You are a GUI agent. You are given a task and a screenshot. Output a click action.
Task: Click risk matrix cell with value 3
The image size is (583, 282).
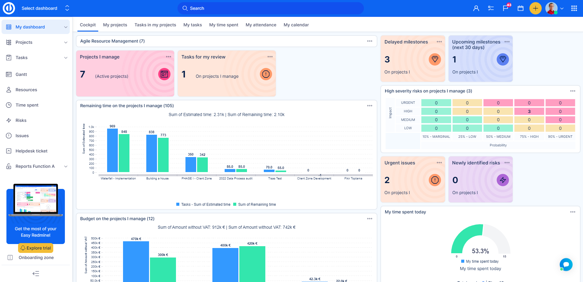point(529,111)
